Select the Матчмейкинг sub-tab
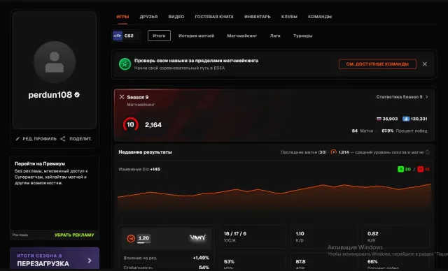Image resolution: width=448 pixels, height=271 pixels. pyautogui.click(x=242, y=36)
